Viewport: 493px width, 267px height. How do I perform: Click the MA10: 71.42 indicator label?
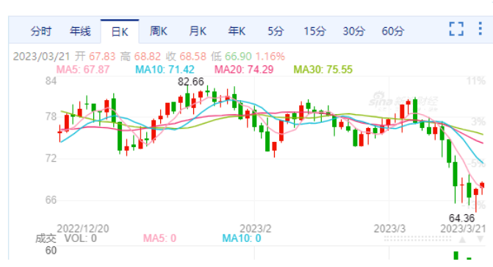[165, 69]
